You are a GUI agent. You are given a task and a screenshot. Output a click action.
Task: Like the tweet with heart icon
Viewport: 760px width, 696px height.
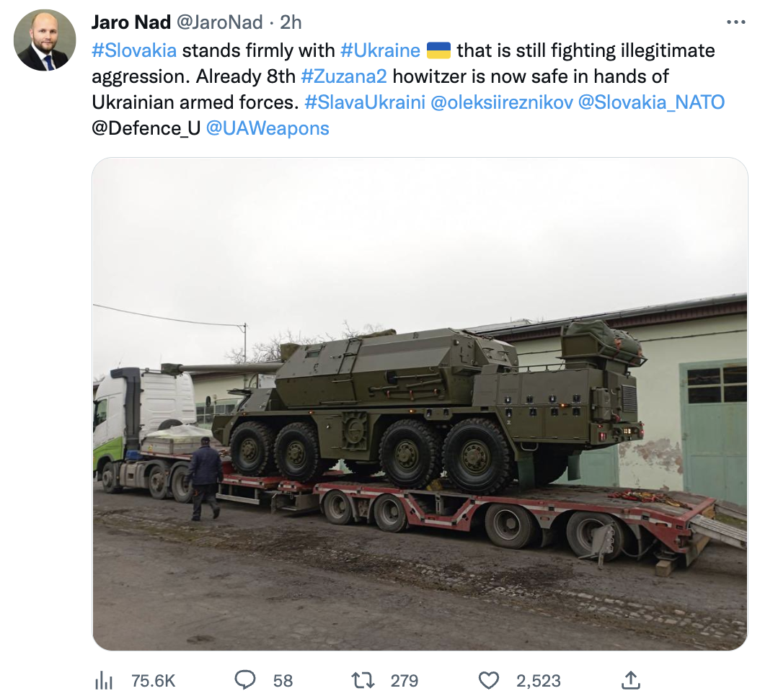(489, 680)
